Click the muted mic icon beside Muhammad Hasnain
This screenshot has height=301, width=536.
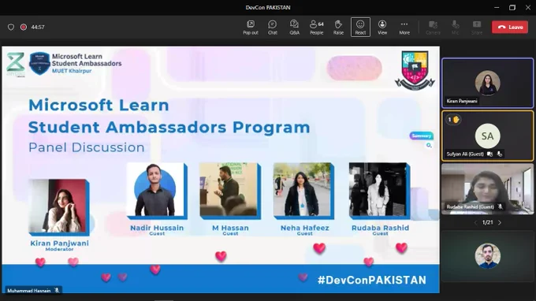pos(57,290)
